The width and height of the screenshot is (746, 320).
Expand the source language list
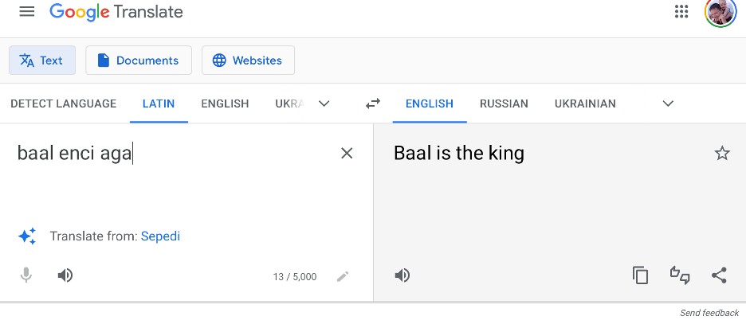(x=324, y=103)
